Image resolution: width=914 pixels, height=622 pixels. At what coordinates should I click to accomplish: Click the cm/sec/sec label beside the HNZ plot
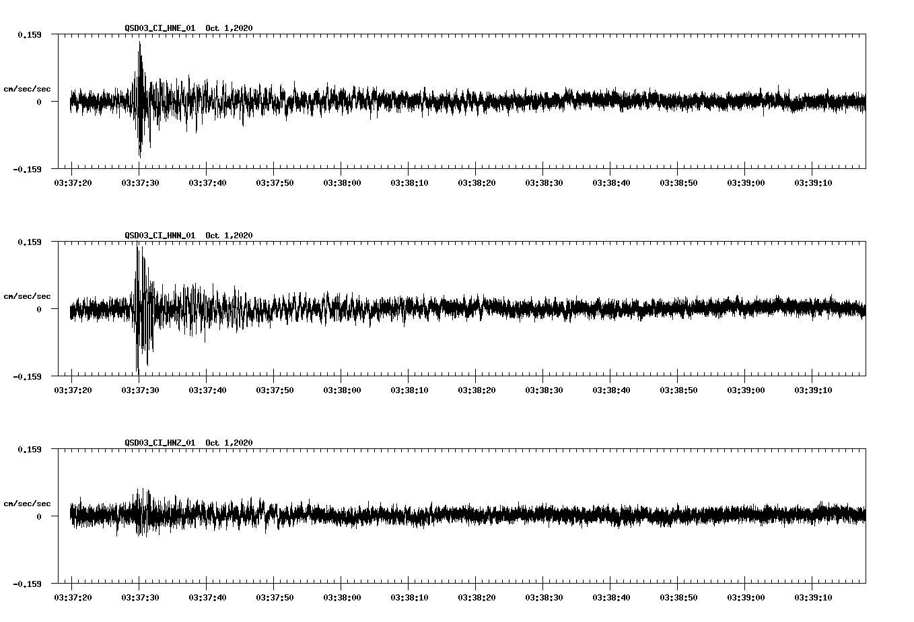point(28,502)
